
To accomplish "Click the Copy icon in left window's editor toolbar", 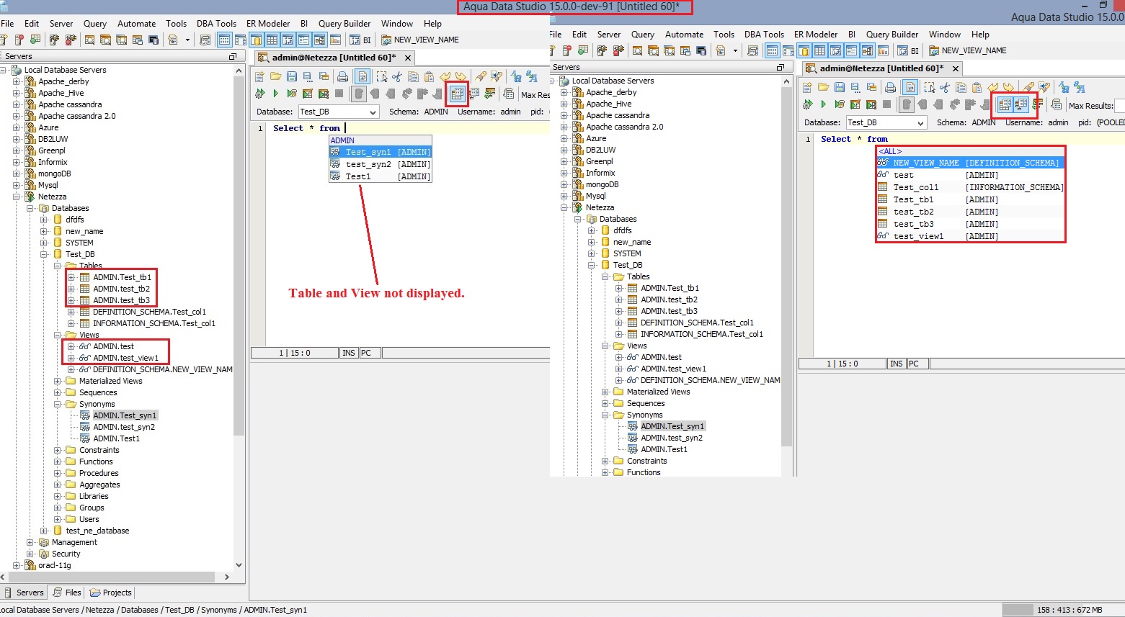I will click(413, 76).
